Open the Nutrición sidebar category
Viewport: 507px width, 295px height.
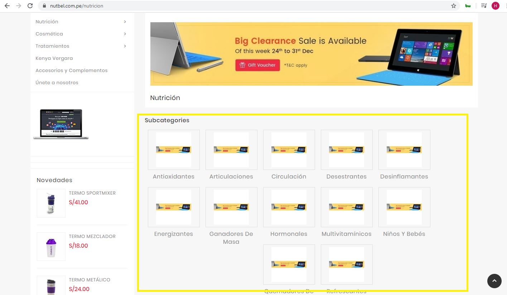coord(47,22)
